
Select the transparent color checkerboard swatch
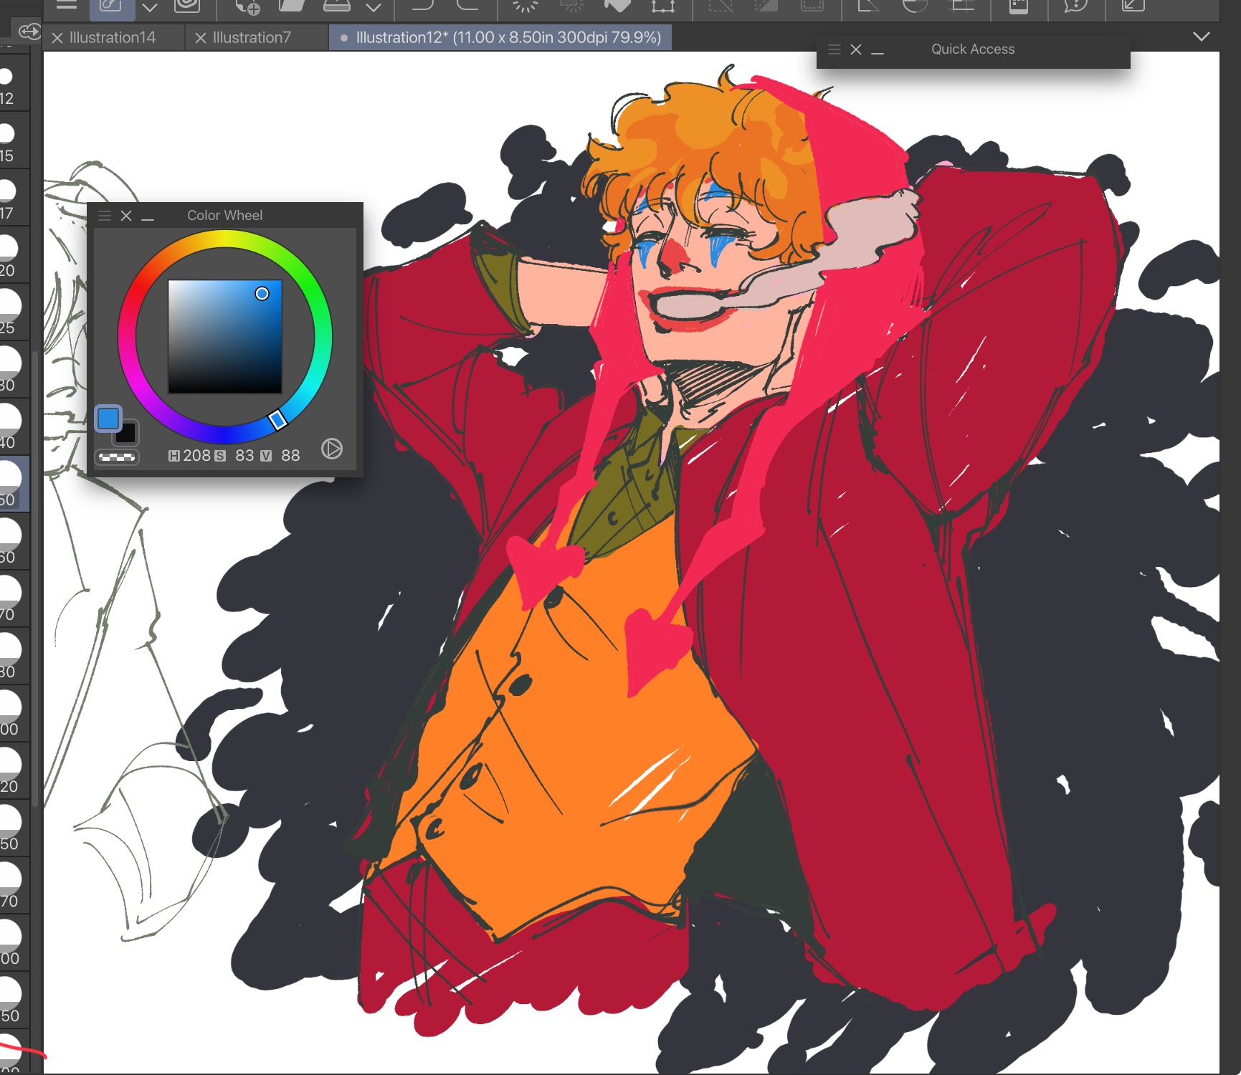tap(117, 457)
